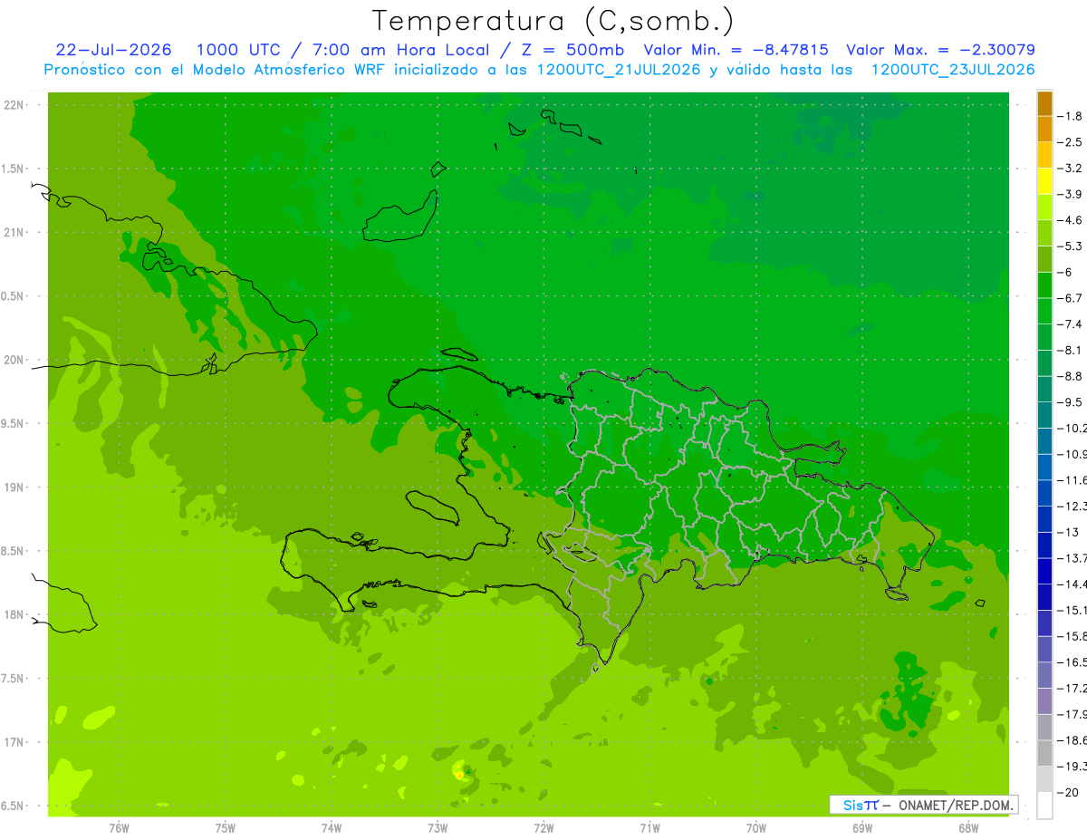Viewport: 1087px width, 840px height.
Task: Pick the white swatch at legend bottom
Action: [1044, 806]
